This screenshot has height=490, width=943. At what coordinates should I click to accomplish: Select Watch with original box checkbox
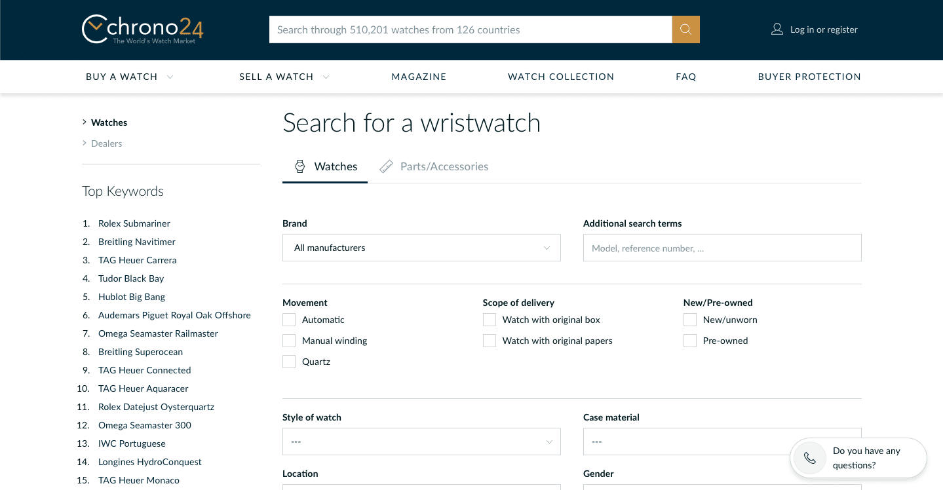tap(490, 320)
